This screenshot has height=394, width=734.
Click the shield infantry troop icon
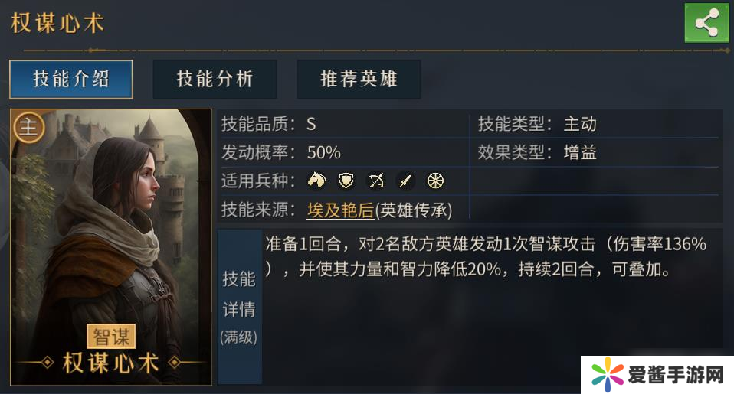click(x=346, y=181)
